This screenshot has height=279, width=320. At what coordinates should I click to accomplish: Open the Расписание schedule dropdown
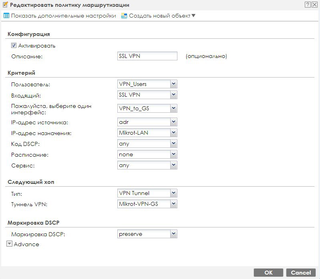(173, 154)
